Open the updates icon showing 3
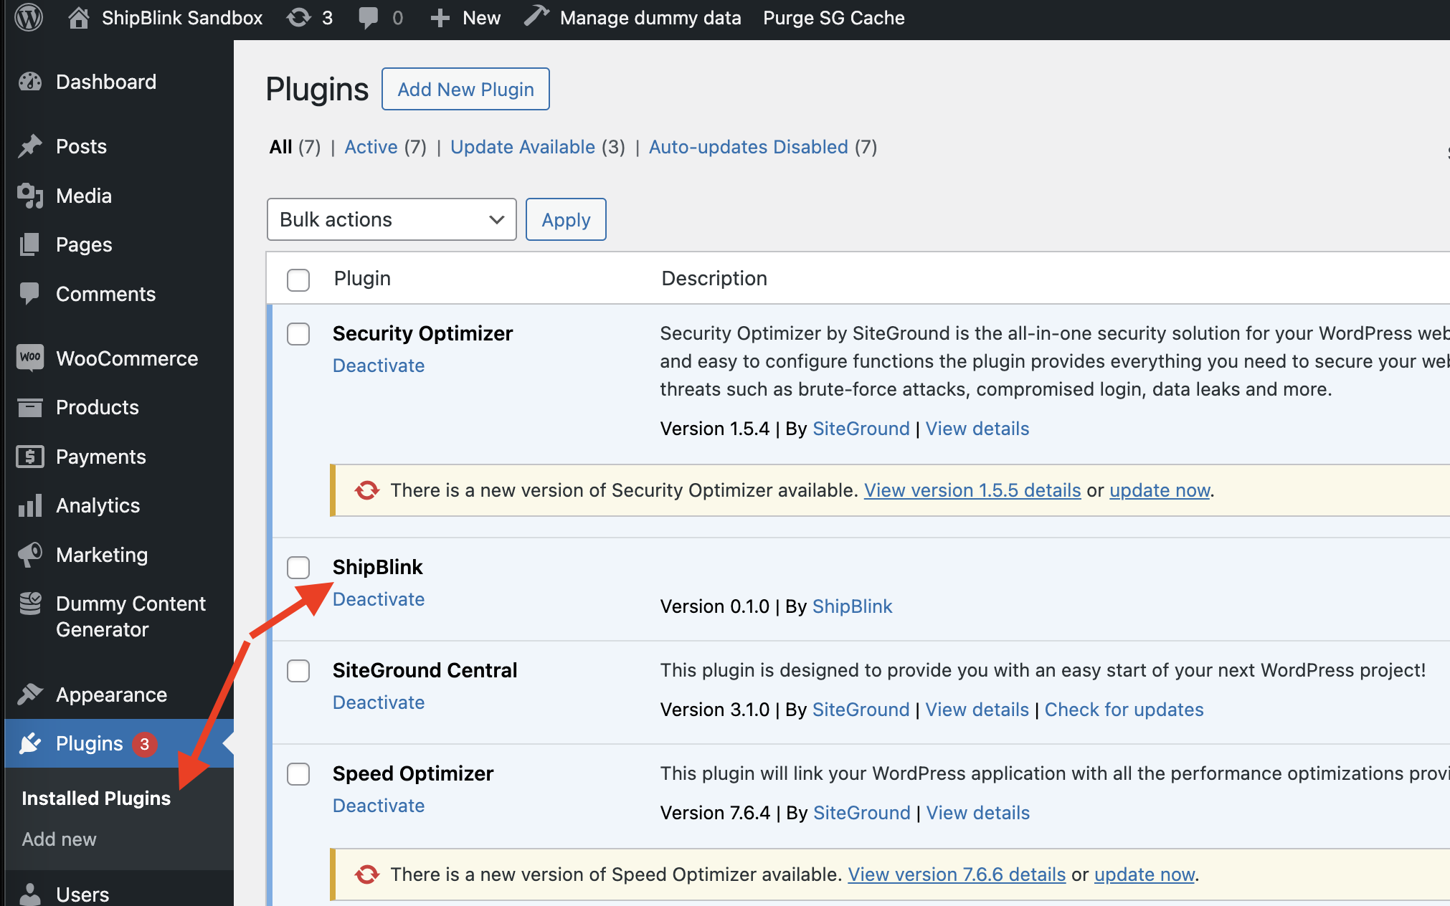Image resolution: width=1450 pixels, height=906 pixels. point(299,17)
